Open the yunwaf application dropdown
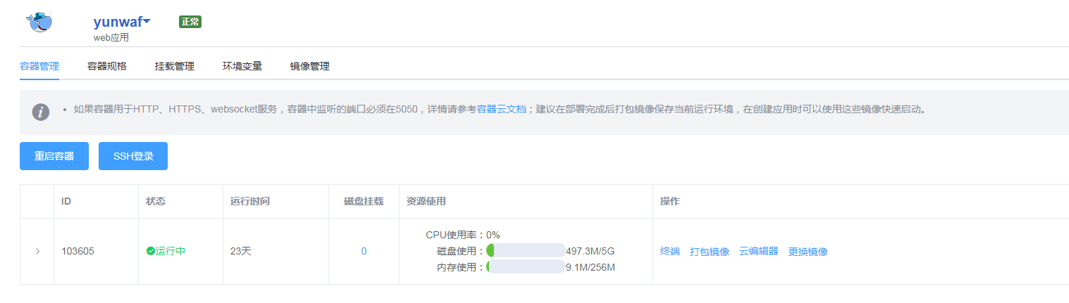 [122, 22]
